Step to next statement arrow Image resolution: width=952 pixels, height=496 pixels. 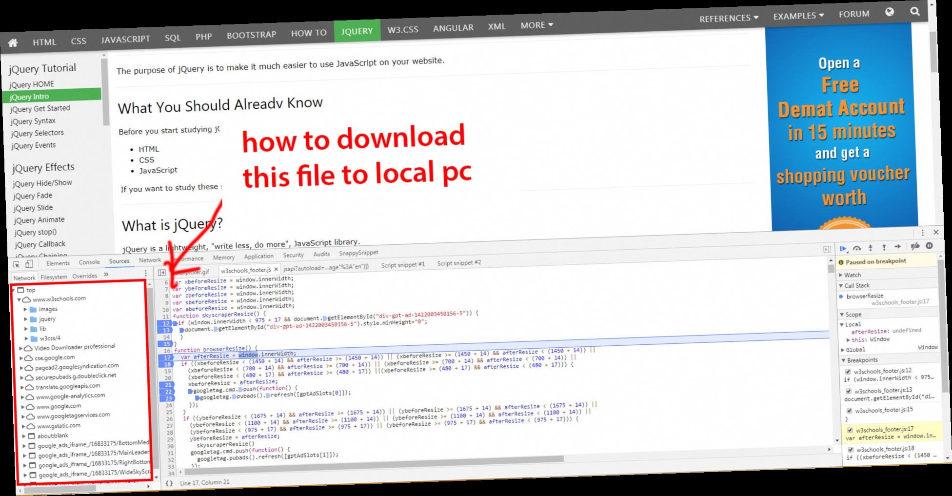tap(898, 247)
